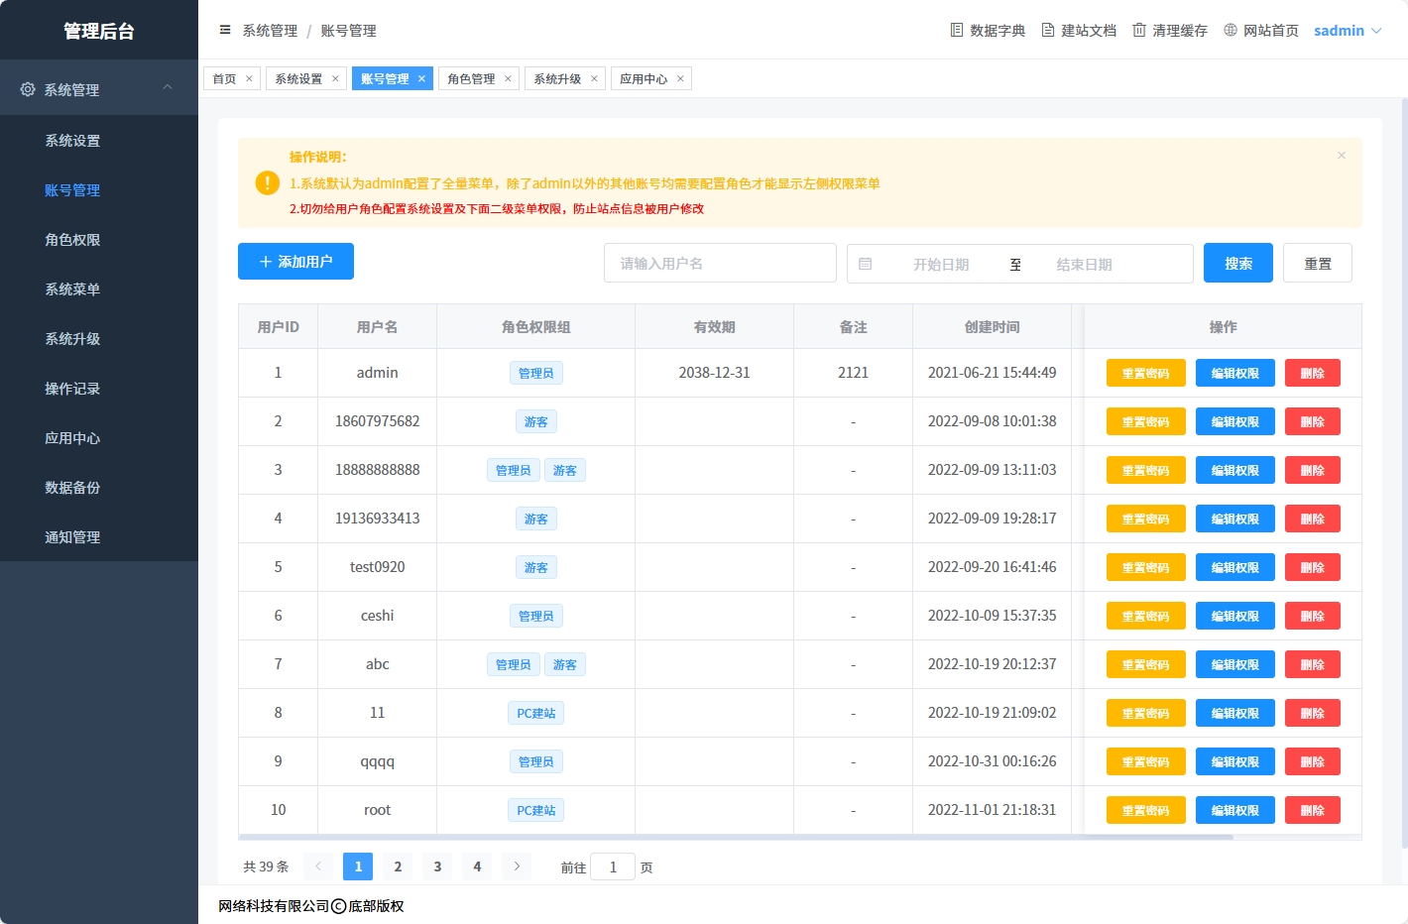Image resolution: width=1408 pixels, height=924 pixels.
Task: Close the 角色管理 tab
Action: [508, 78]
